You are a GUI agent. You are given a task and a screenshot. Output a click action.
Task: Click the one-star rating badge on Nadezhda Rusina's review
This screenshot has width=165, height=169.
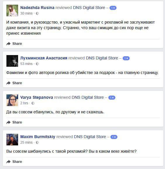tap(113, 8)
